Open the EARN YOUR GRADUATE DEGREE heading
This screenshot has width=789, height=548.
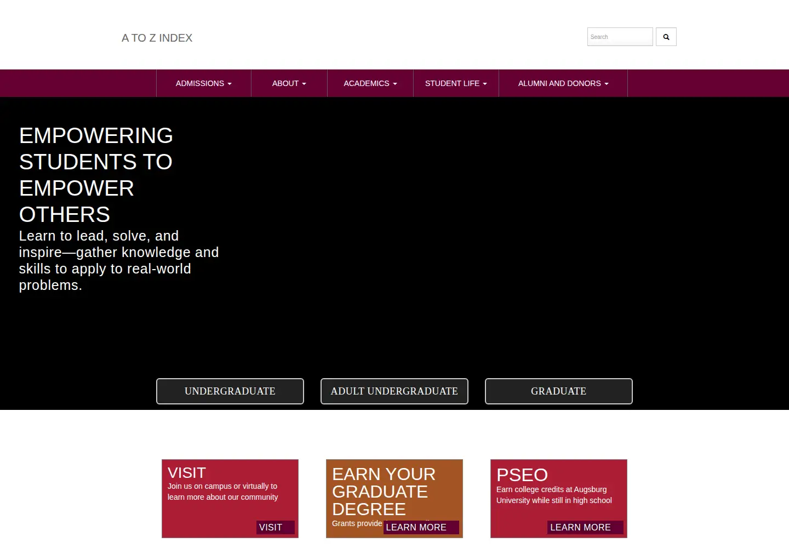pyautogui.click(x=384, y=492)
